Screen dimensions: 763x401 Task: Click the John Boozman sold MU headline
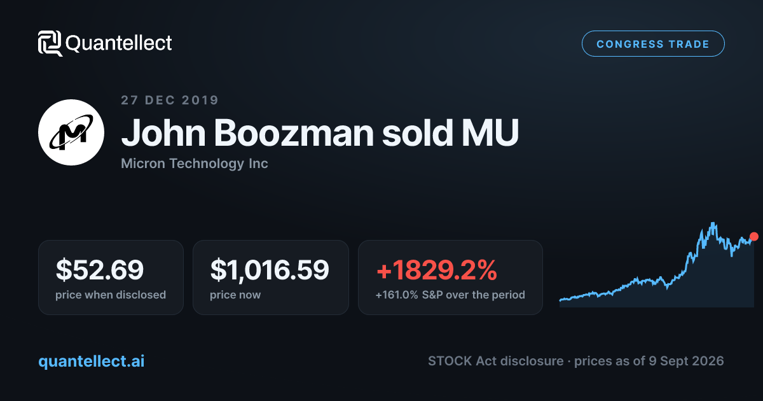(x=320, y=132)
